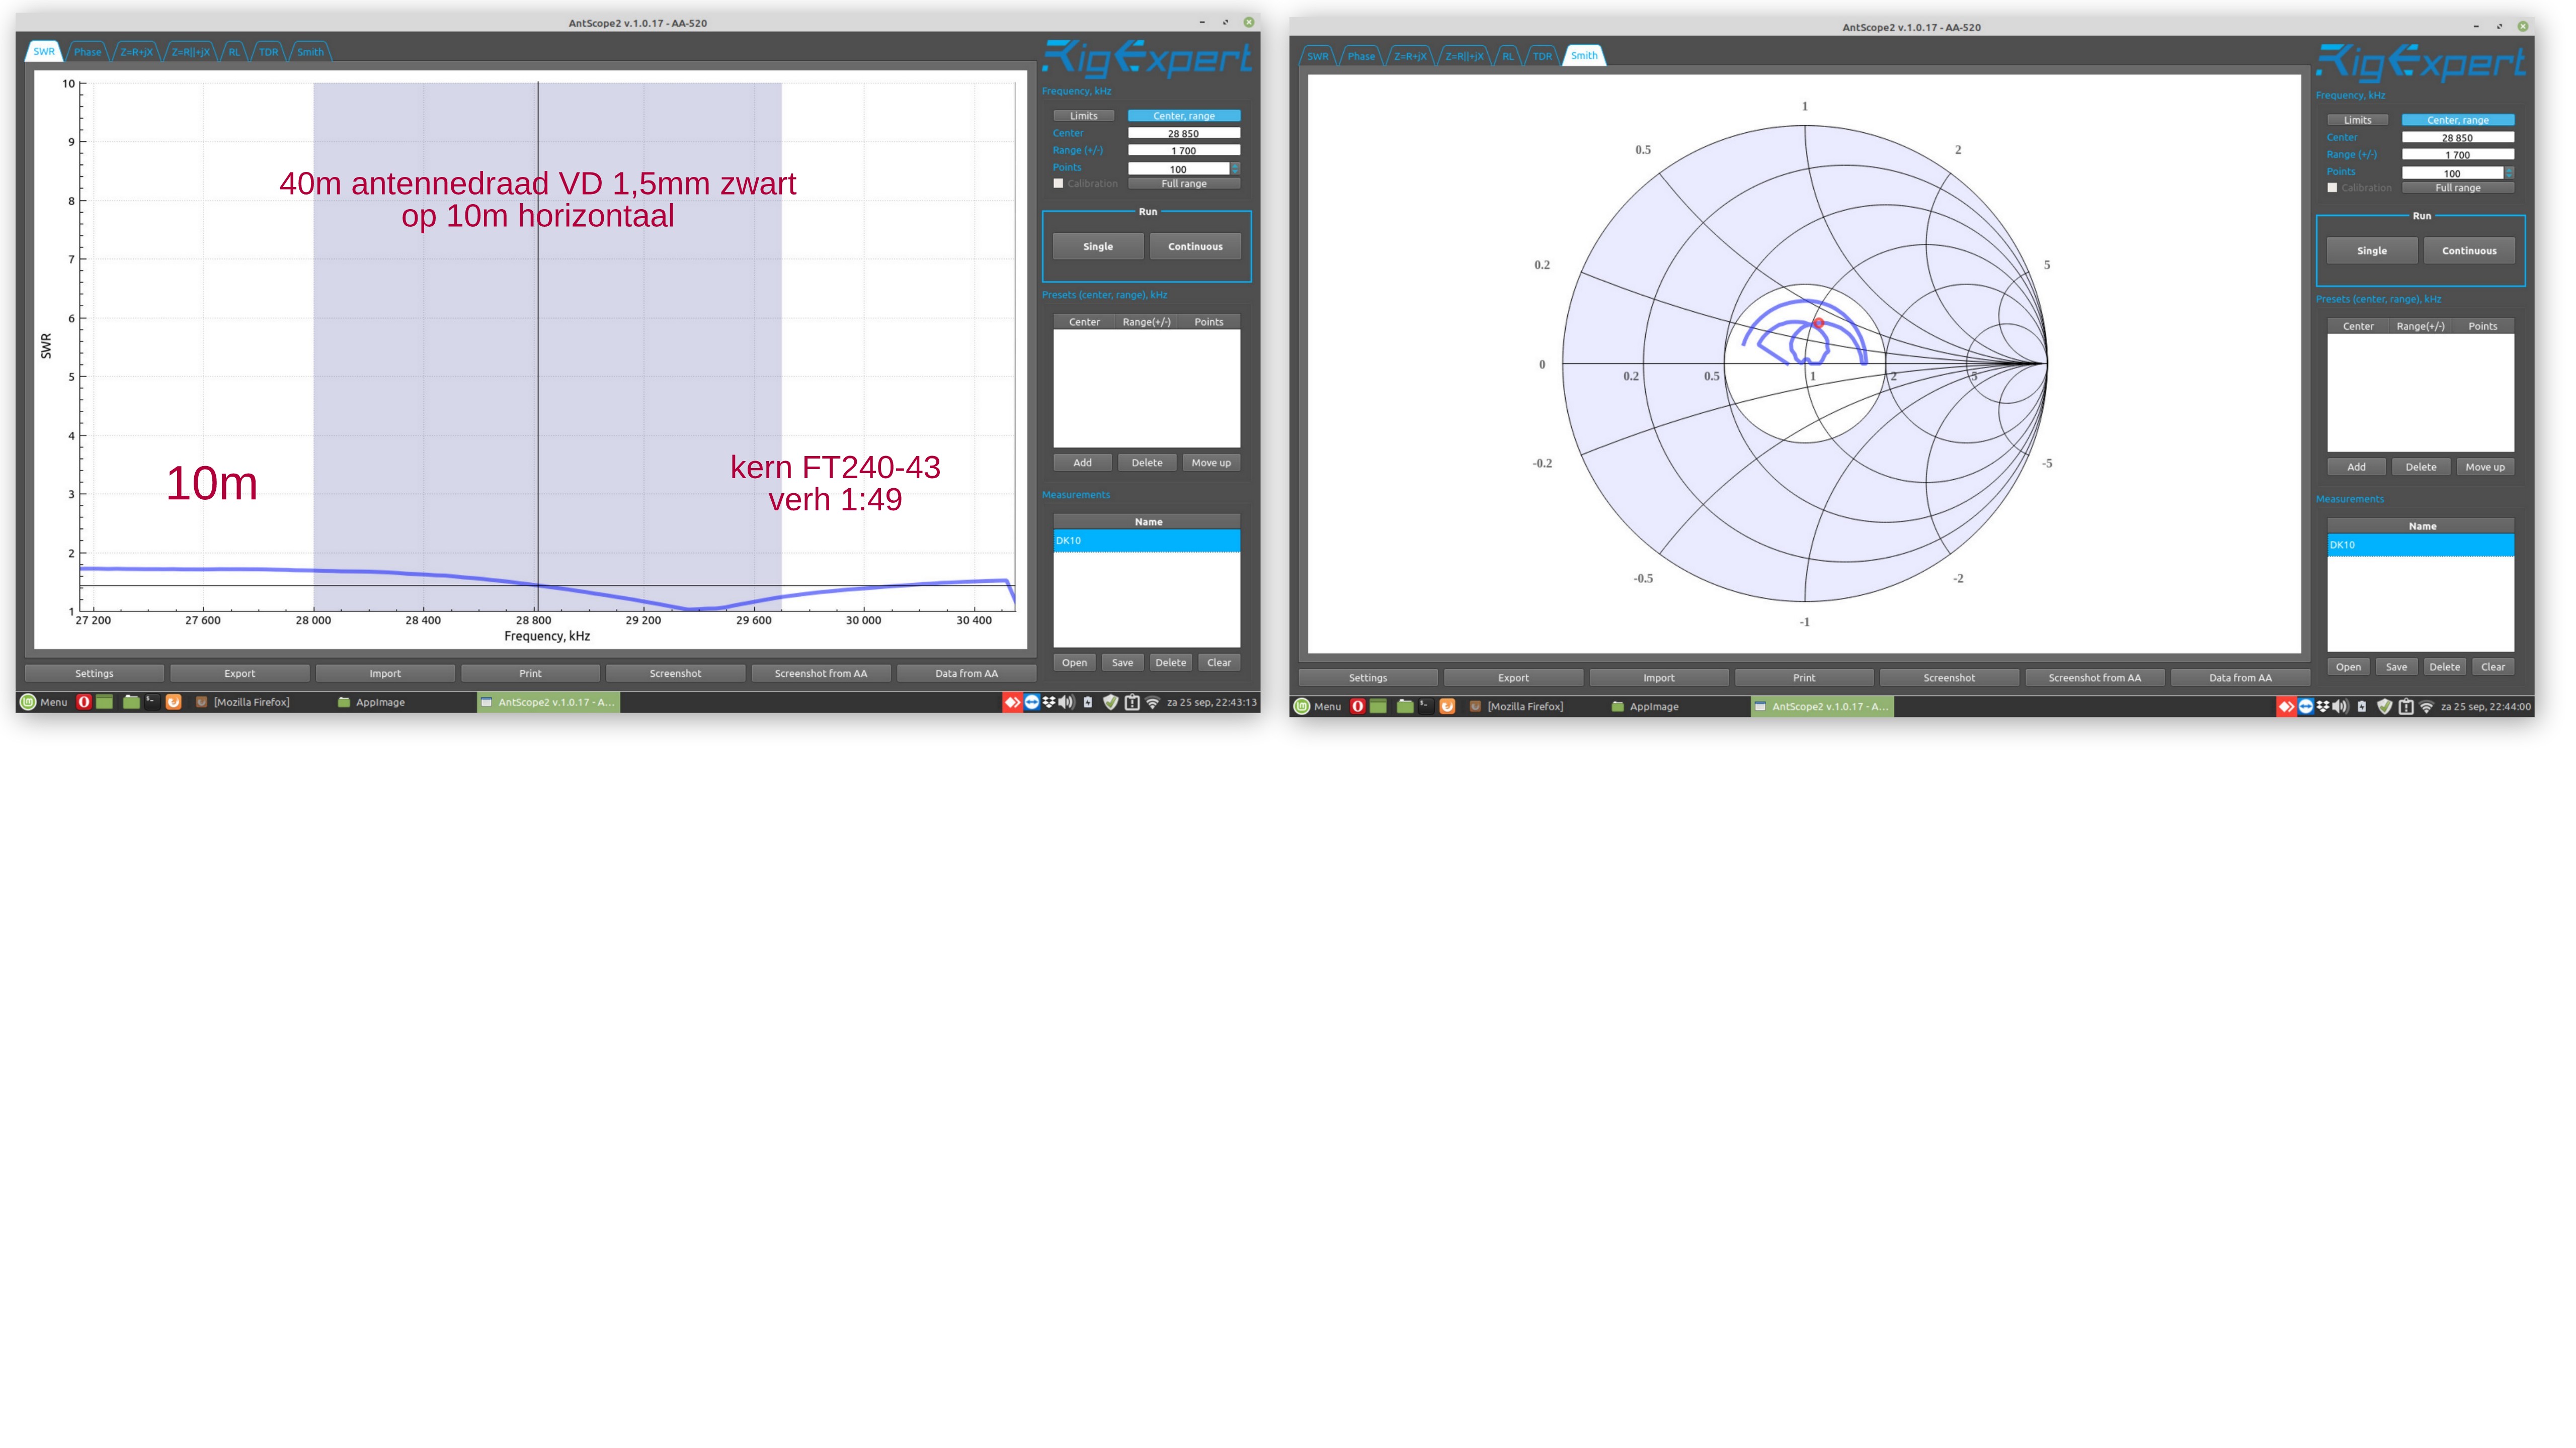Click Center column header in left presets
Image resolution: width=2576 pixels, height=1448 pixels.
tap(1084, 322)
